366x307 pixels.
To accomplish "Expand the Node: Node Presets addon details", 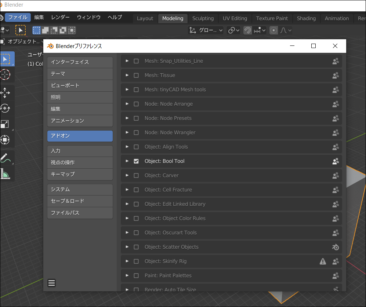I will [127, 118].
